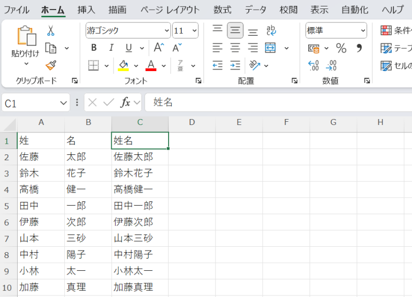Toggle Italic formatting

tap(111, 48)
